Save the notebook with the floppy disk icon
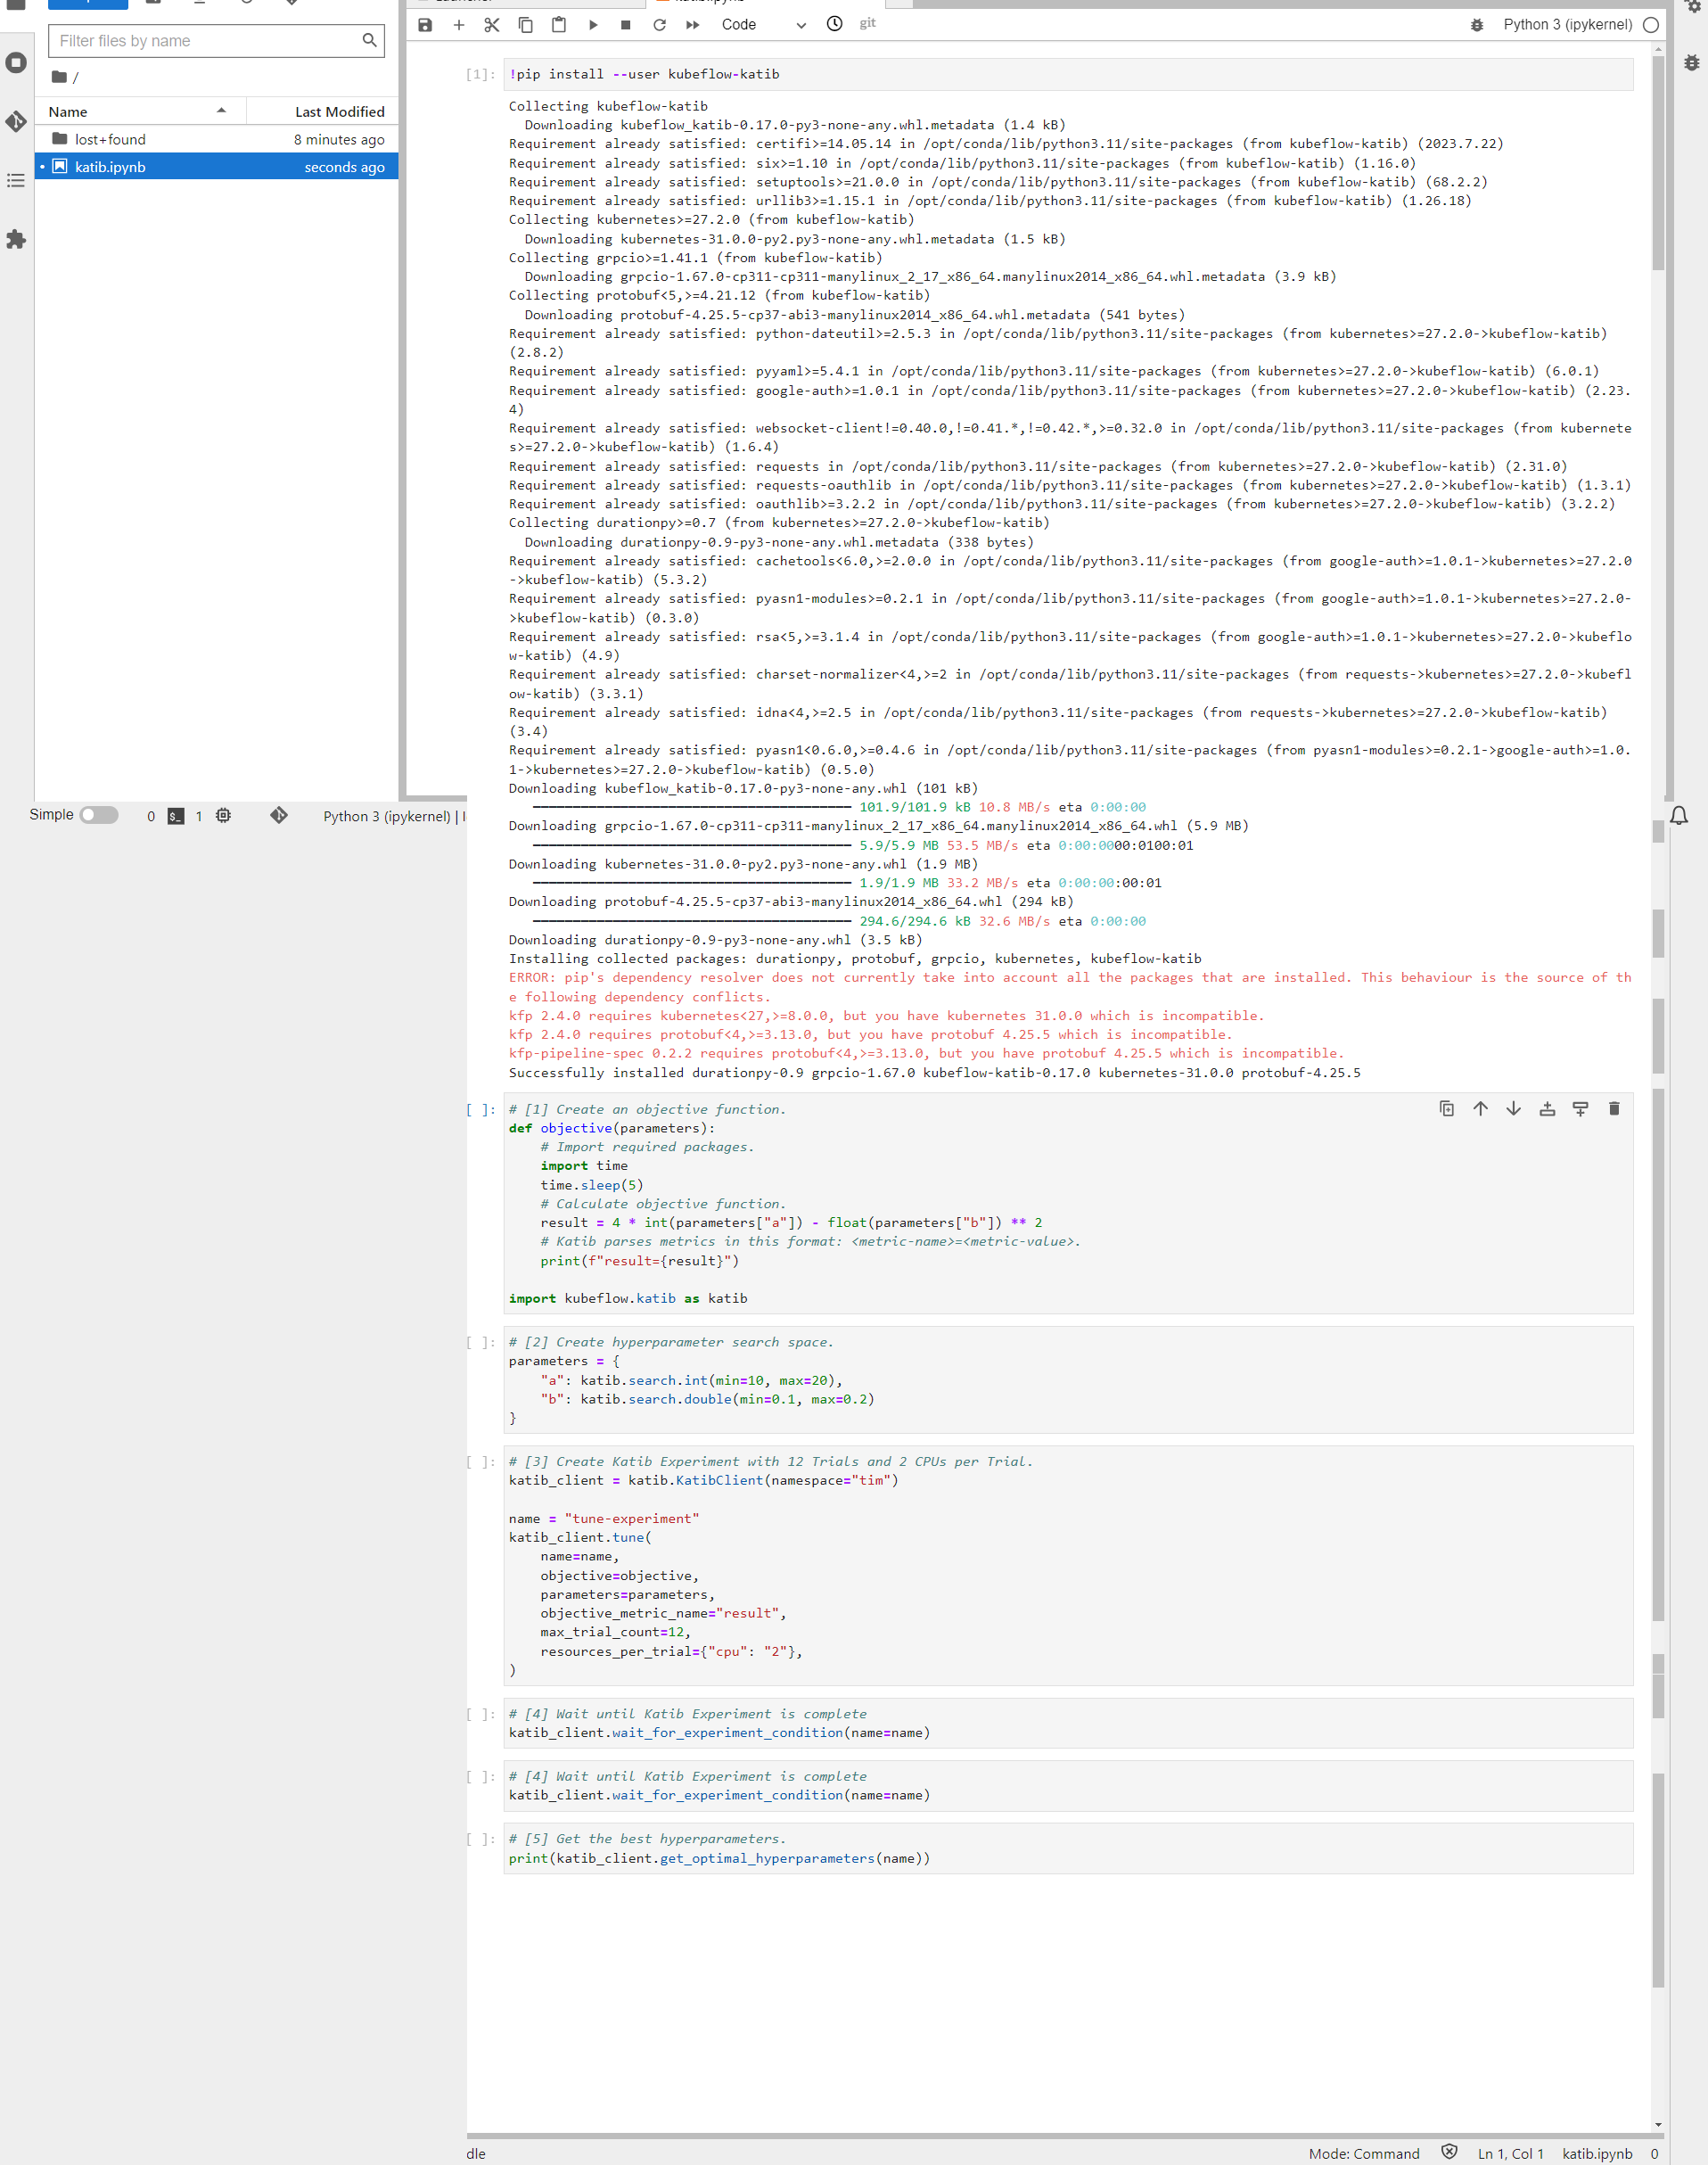The height and width of the screenshot is (2165, 1708). pyautogui.click(x=425, y=25)
